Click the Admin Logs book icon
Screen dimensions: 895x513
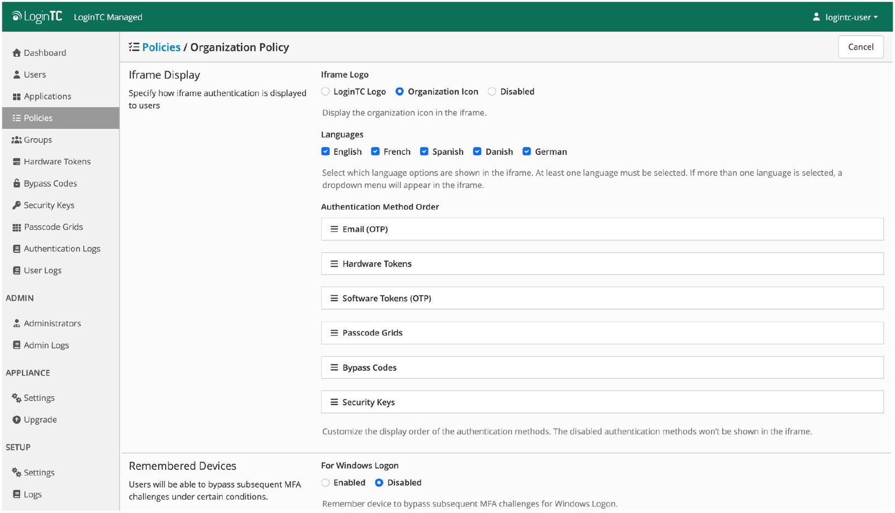(17, 345)
